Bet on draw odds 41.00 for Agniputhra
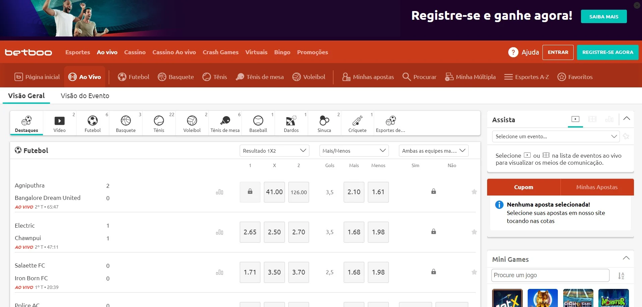The width and height of the screenshot is (642, 307). [x=274, y=192]
